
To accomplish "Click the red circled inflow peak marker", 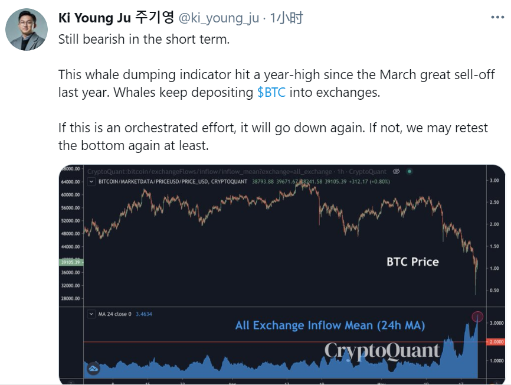I will pyautogui.click(x=477, y=317).
